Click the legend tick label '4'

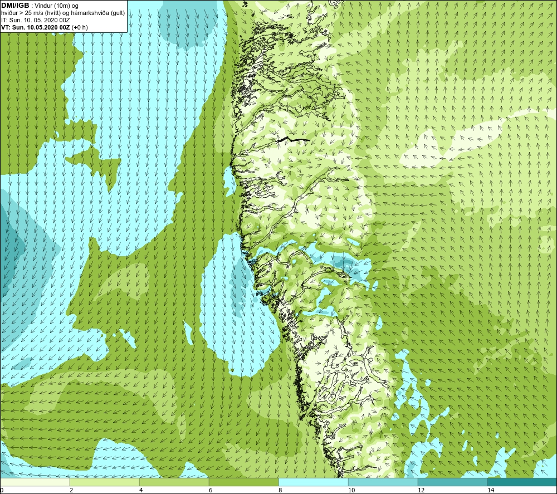[x=141, y=490]
